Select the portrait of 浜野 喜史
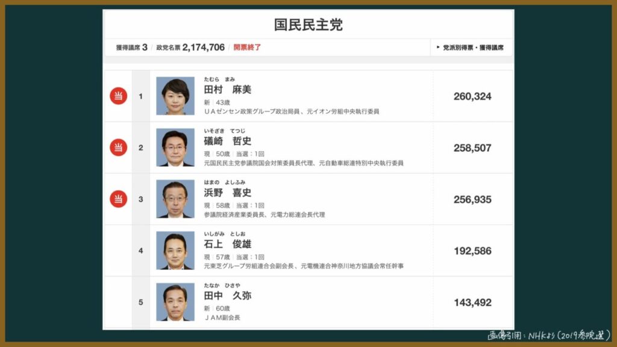The width and height of the screenshot is (617, 347). pos(175,199)
